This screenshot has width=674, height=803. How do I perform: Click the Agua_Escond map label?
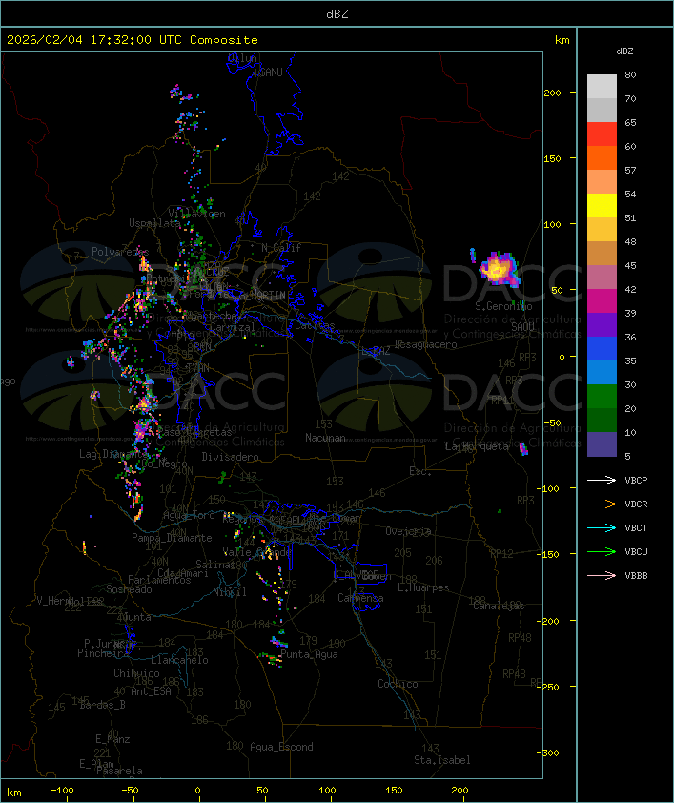coord(281,747)
